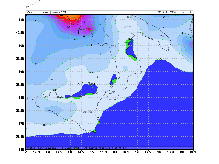Click the Lecce city label
Screen dimensions: 219x164
[x=162, y=36]
